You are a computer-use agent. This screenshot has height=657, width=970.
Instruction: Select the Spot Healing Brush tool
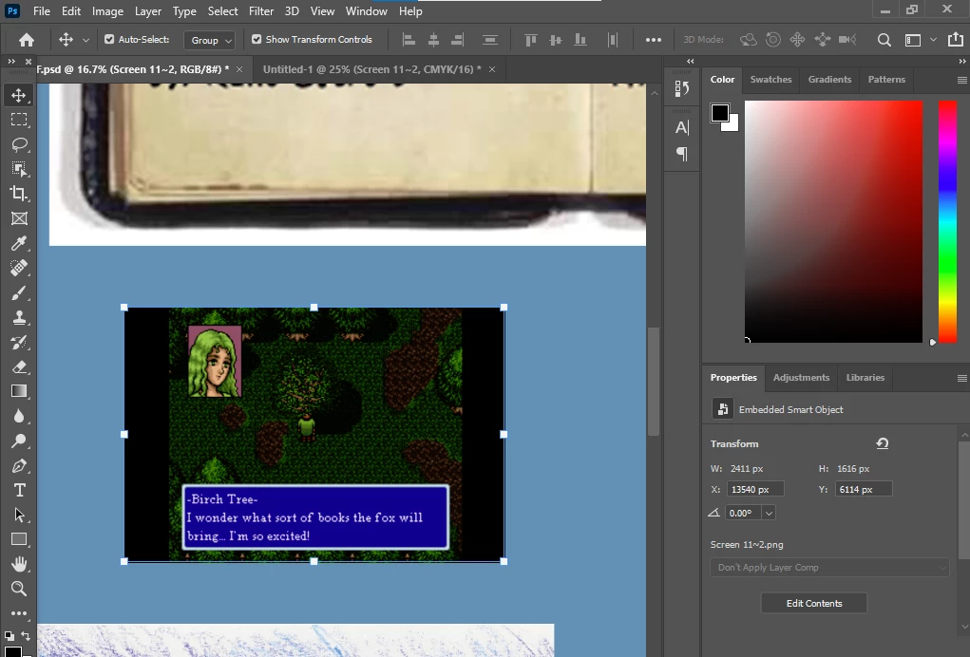point(19,268)
